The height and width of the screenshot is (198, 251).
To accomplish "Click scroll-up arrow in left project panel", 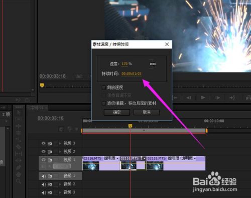I will tap(8, 128).
